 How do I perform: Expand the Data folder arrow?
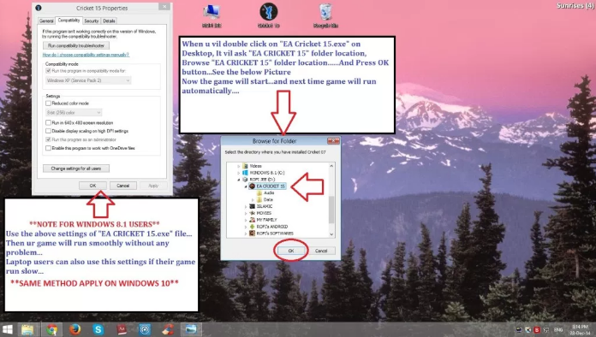(253, 200)
